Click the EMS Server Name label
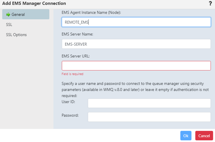This screenshot has width=215, height=142. tap(77, 34)
